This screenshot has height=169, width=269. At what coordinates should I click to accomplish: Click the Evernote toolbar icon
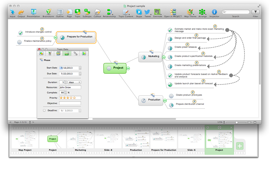point(157,12)
